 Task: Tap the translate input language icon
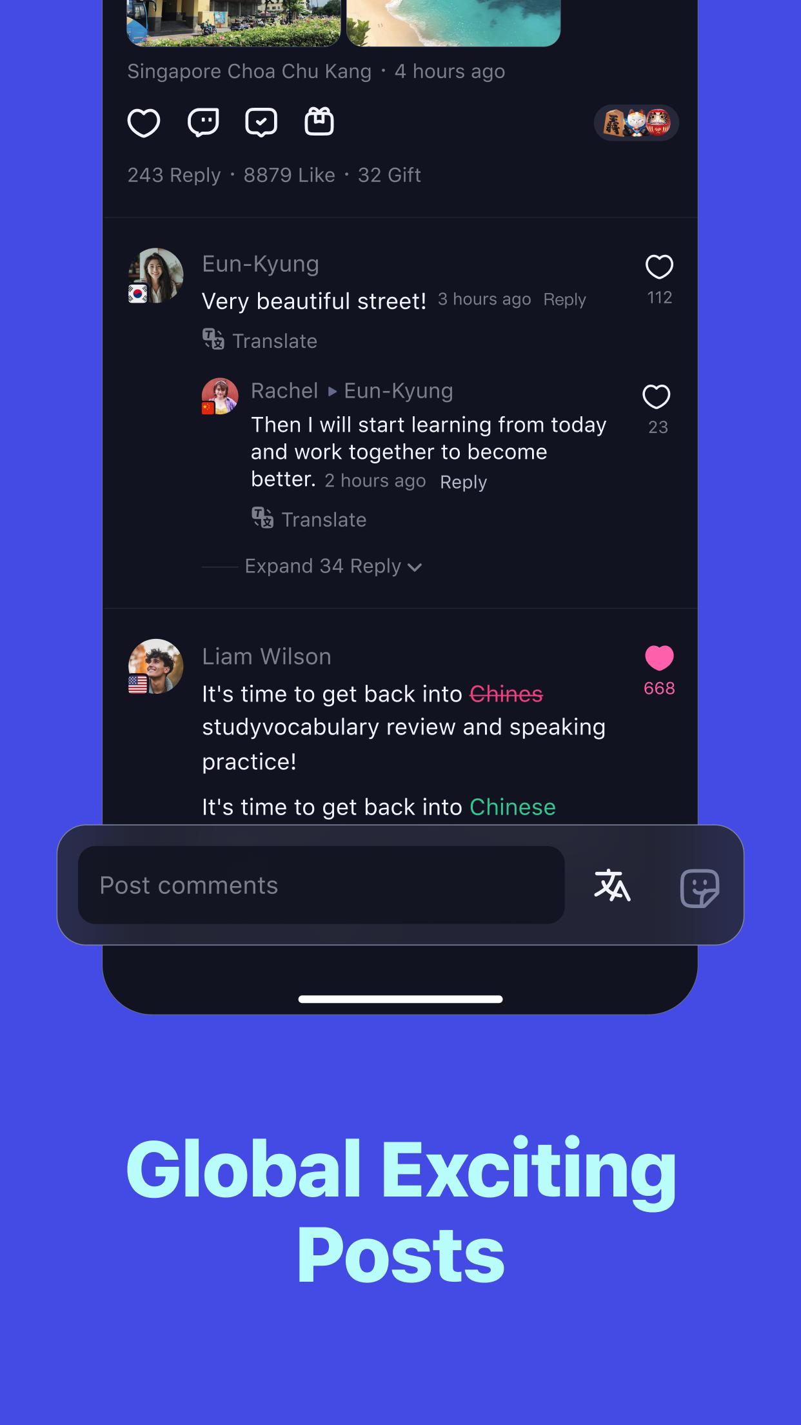(612, 885)
